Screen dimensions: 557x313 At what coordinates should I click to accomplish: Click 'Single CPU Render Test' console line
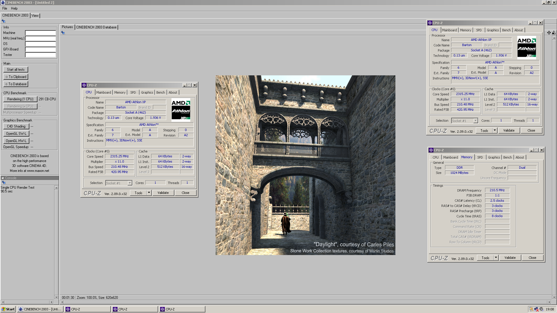[x=17, y=188]
